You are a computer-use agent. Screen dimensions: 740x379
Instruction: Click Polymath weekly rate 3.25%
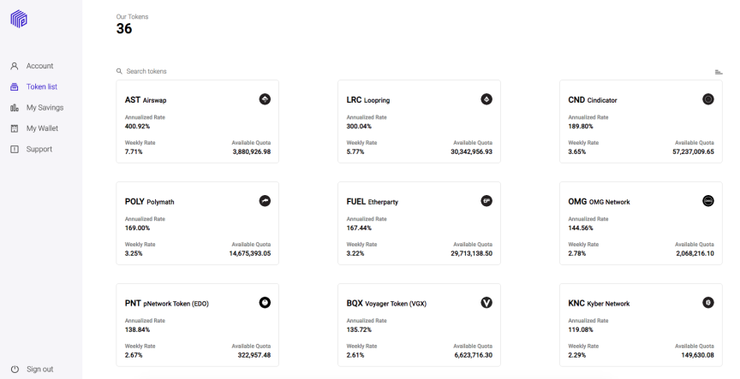pos(134,253)
